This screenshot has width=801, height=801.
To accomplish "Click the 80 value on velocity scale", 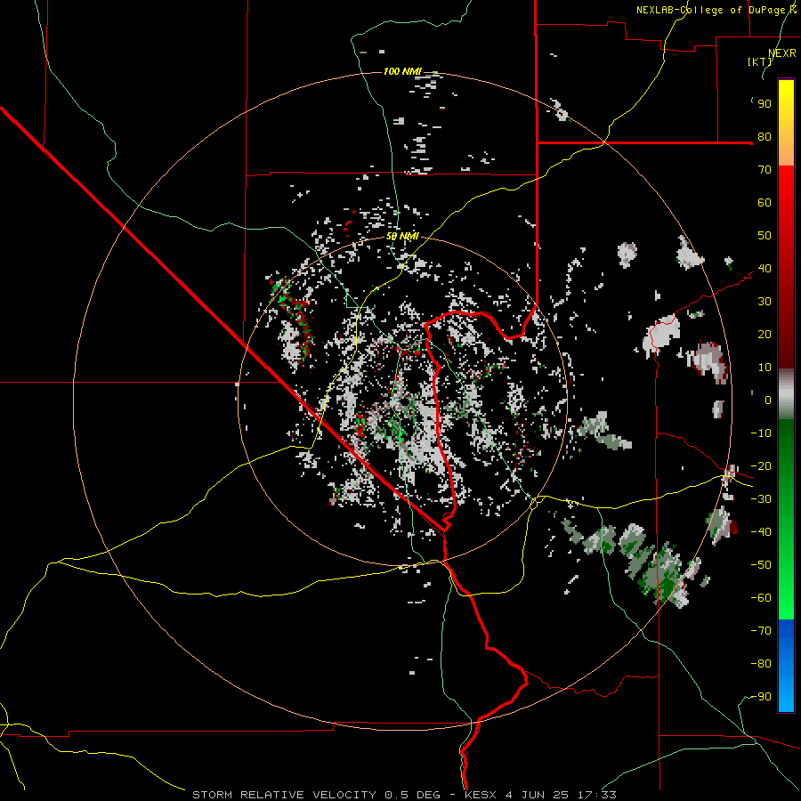I will pos(765,136).
